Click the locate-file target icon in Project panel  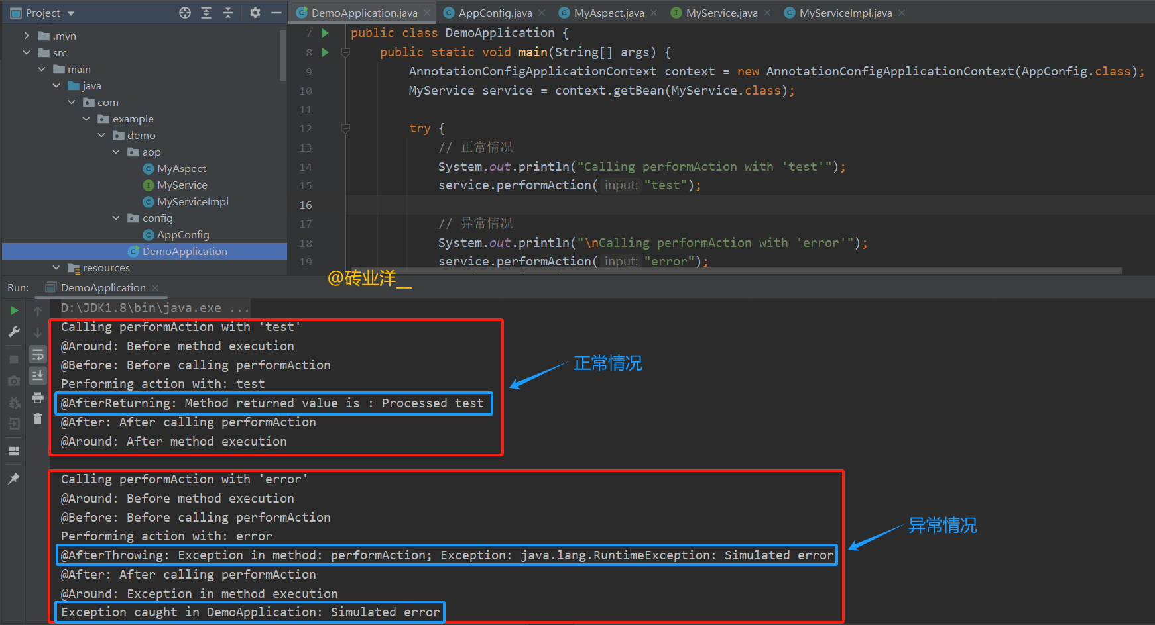coord(185,13)
